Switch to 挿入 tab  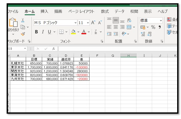44,11
